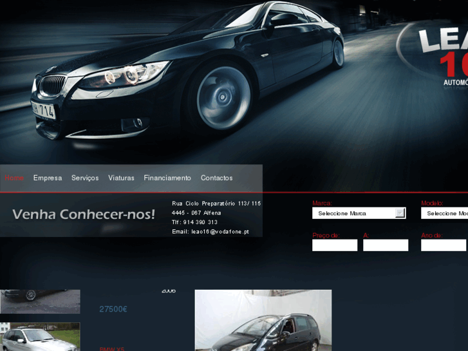This screenshot has height=351, width=468.
Task: Click the BMW coupe header image
Action: 188,71
